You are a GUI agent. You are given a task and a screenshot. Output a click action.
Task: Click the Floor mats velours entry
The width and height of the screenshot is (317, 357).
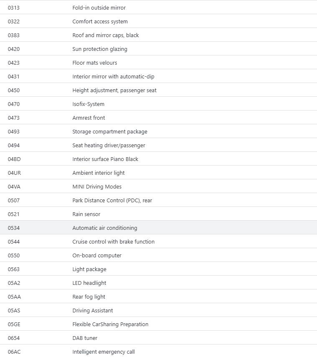[x=94, y=63]
